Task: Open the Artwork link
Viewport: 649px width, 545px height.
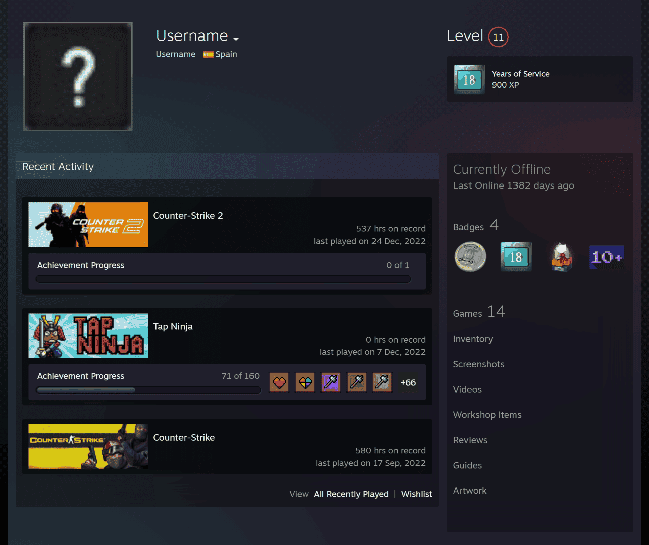Action: coord(470,491)
